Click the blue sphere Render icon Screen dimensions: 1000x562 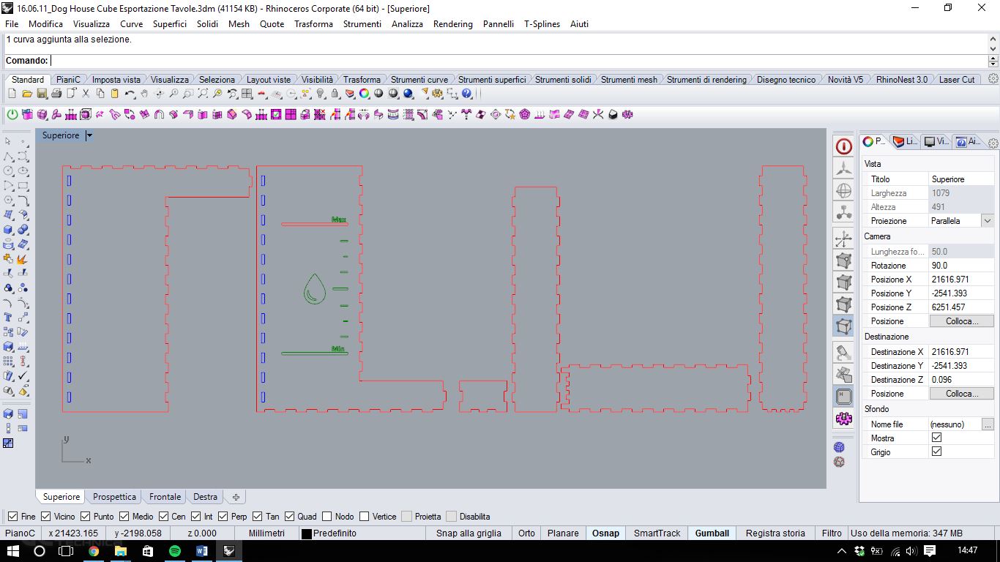[408, 94]
